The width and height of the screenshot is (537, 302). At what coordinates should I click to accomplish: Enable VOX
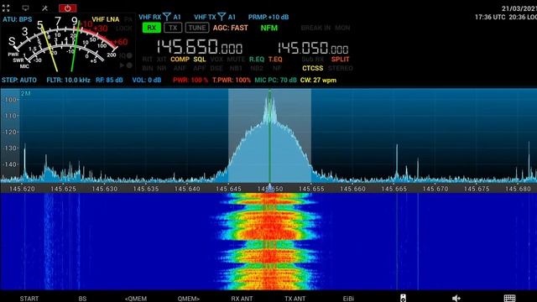(x=216, y=60)
